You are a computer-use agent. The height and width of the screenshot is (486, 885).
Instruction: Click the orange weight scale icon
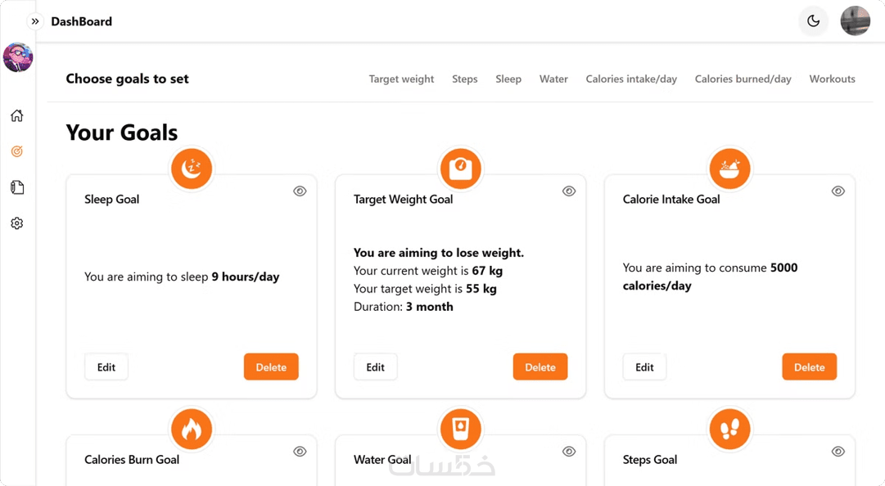[460, 169]
